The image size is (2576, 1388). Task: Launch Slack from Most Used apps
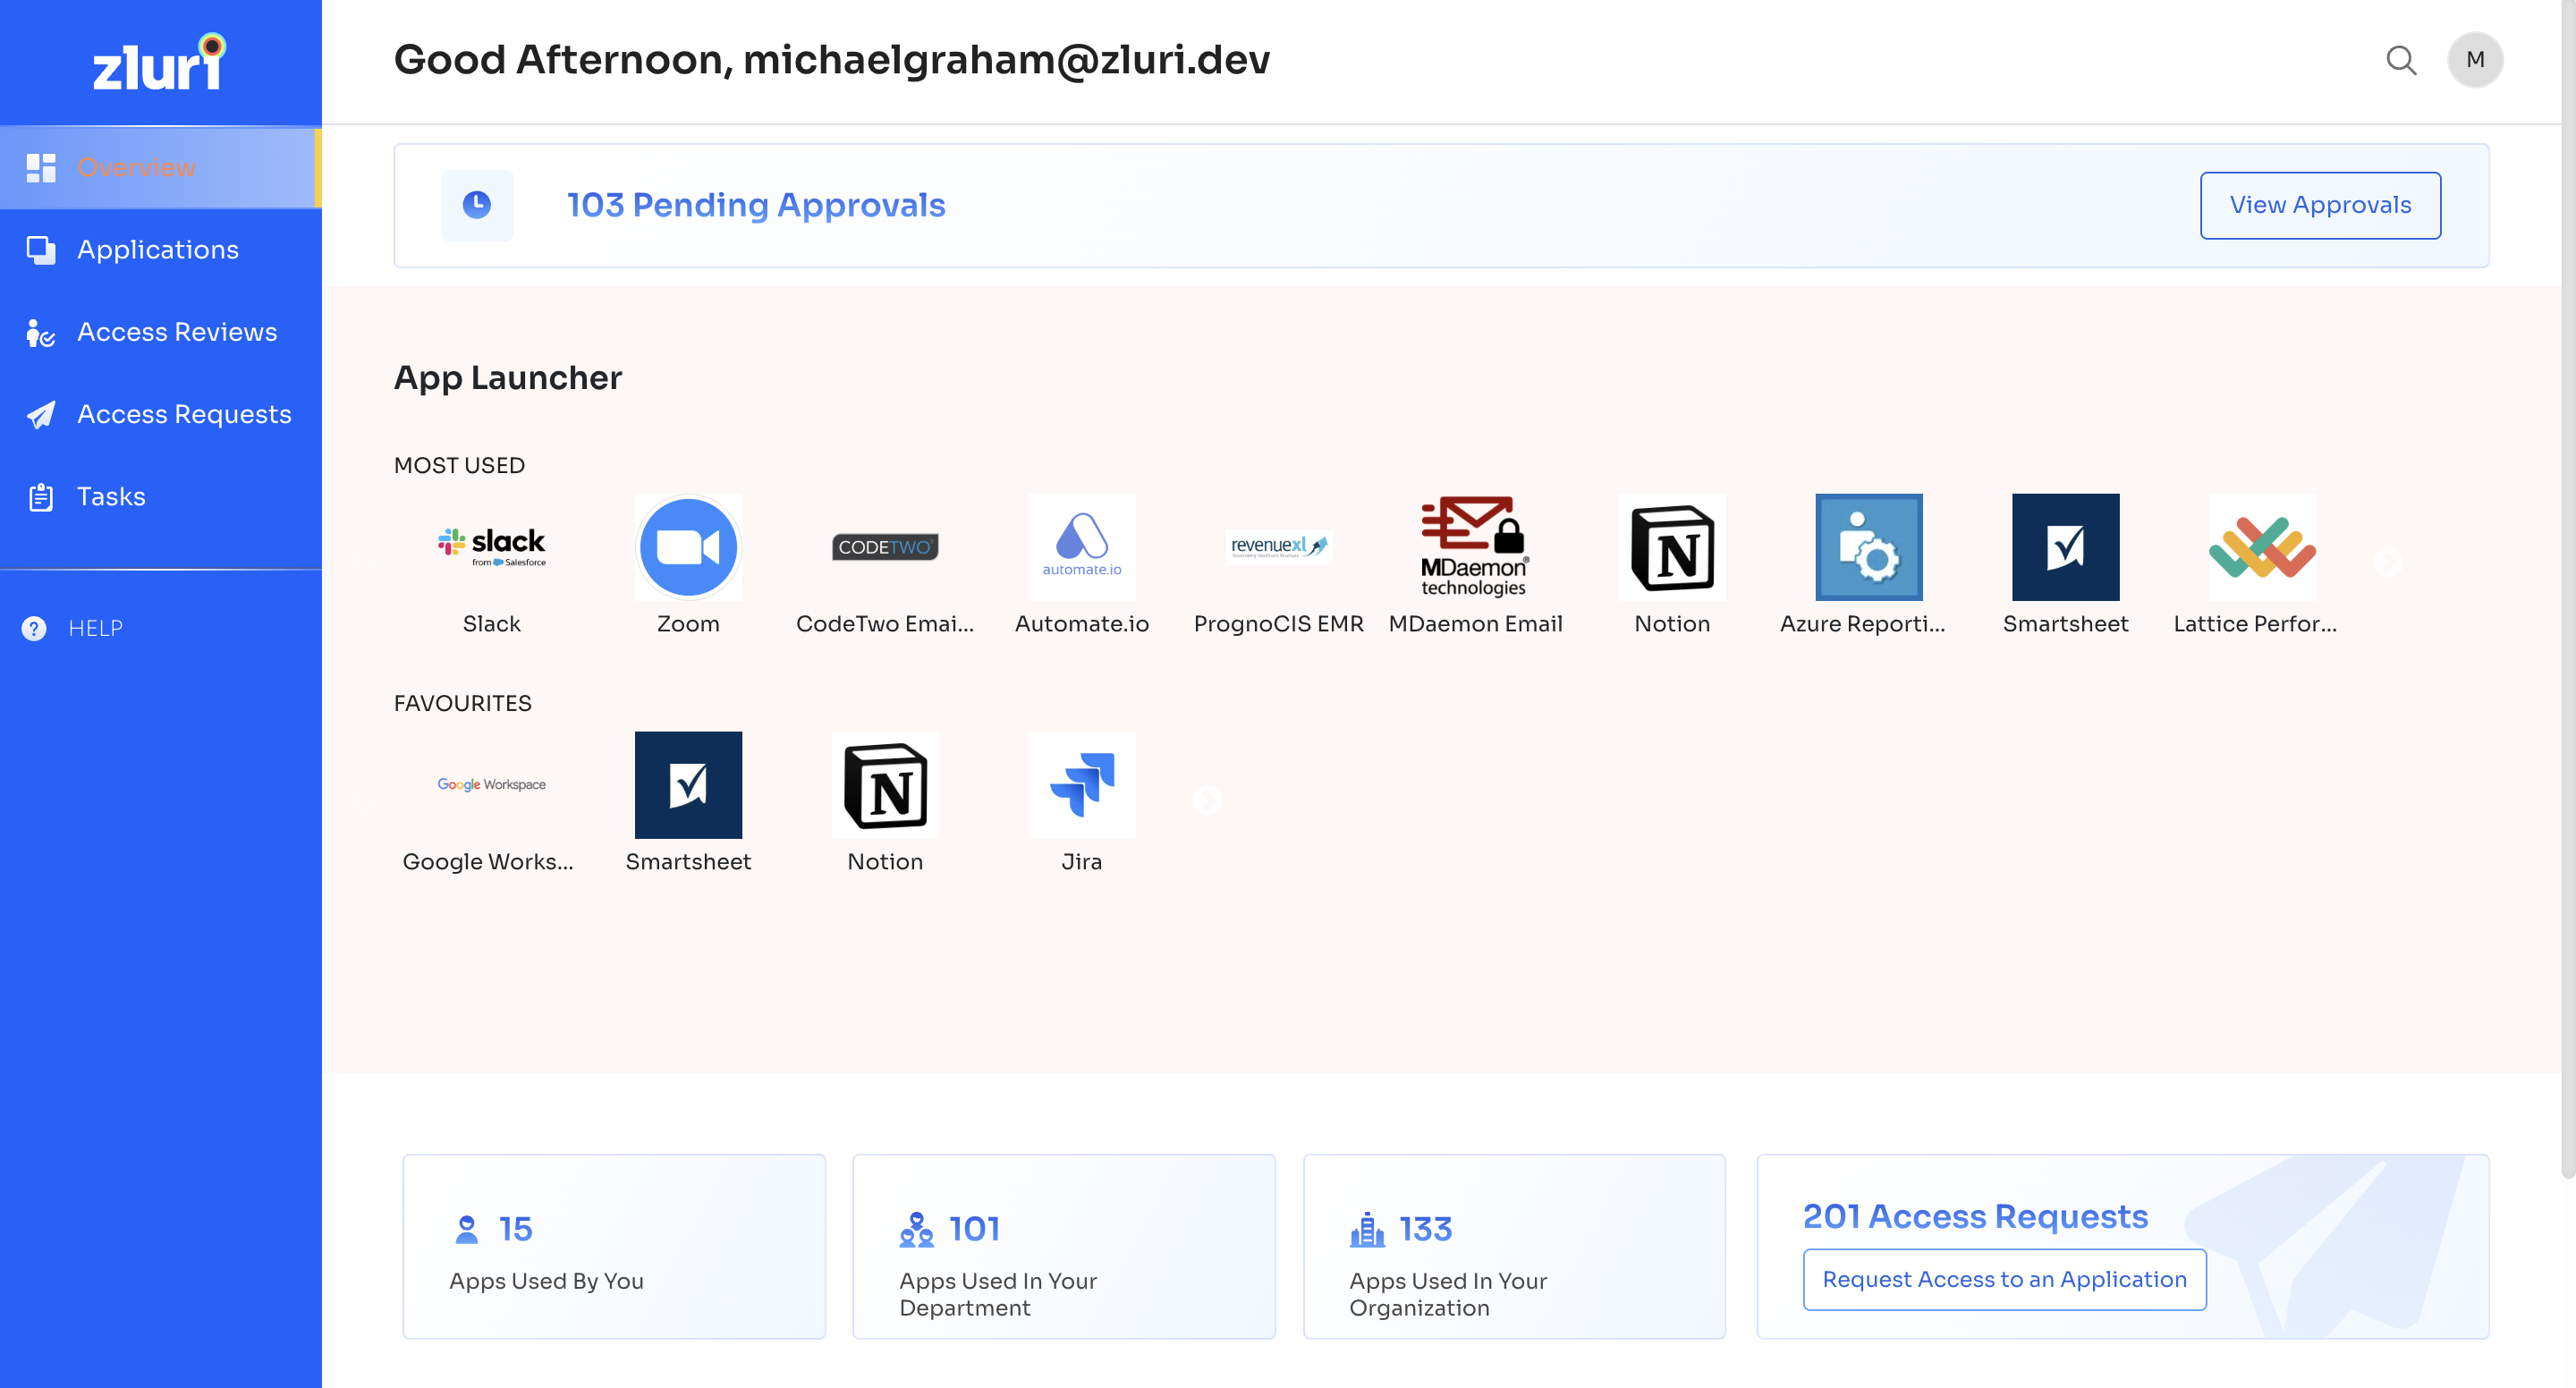click(x=491, y=547)
